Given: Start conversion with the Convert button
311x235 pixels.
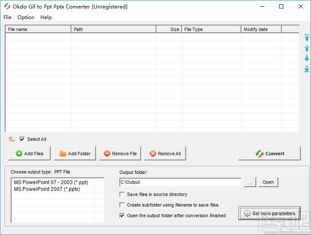Looking at the screenshot, I should pos(269,154).
